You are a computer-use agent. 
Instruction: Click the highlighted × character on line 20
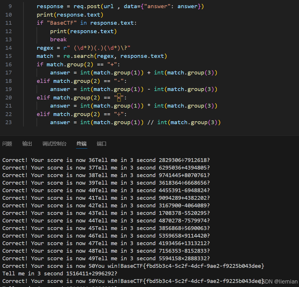pos(119,97)
